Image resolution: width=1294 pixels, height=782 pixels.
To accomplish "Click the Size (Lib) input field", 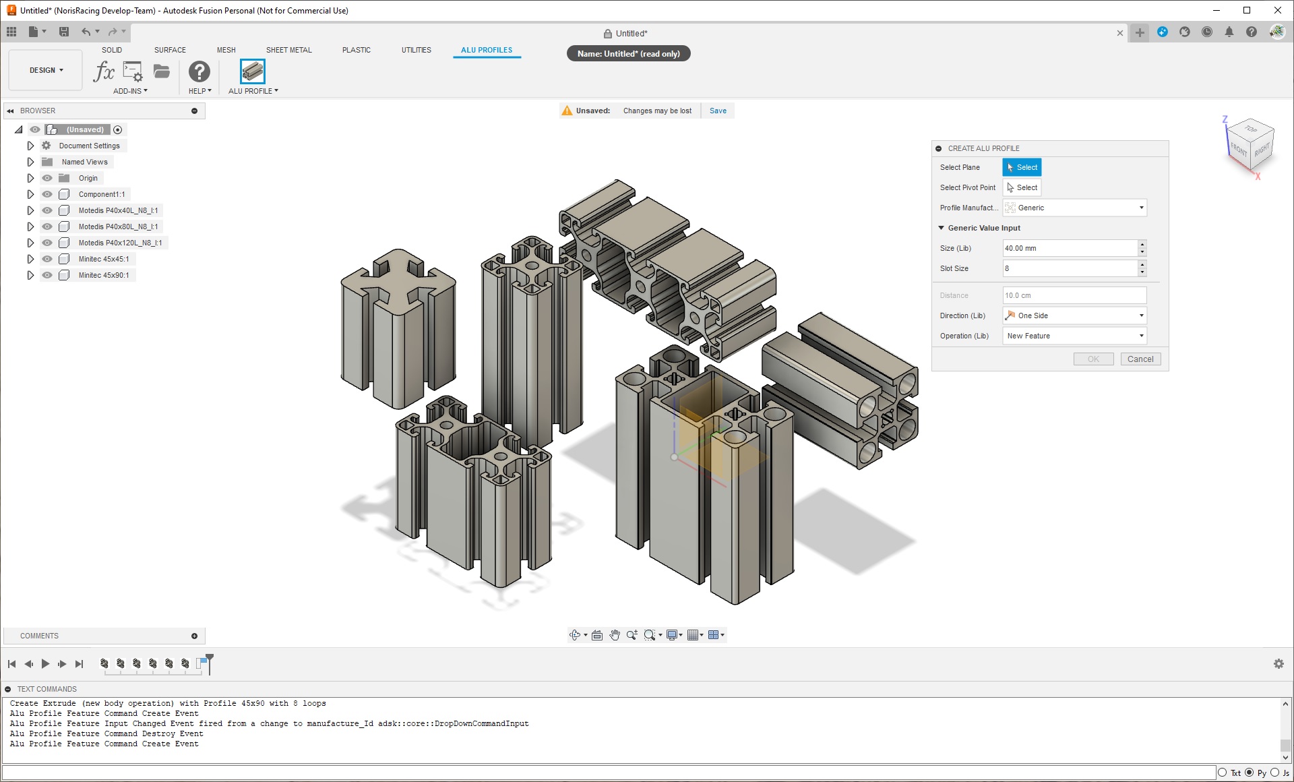I will [1069, 248].
